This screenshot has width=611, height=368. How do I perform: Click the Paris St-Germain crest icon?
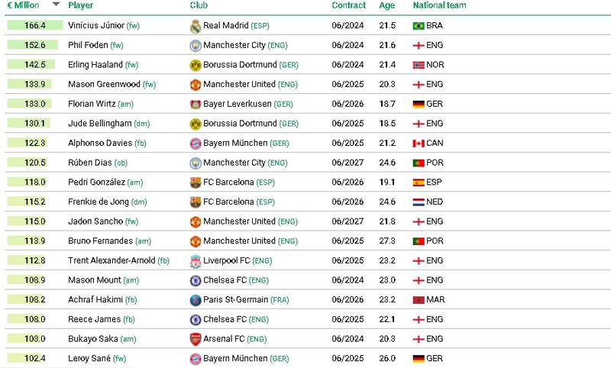(195, 300)
